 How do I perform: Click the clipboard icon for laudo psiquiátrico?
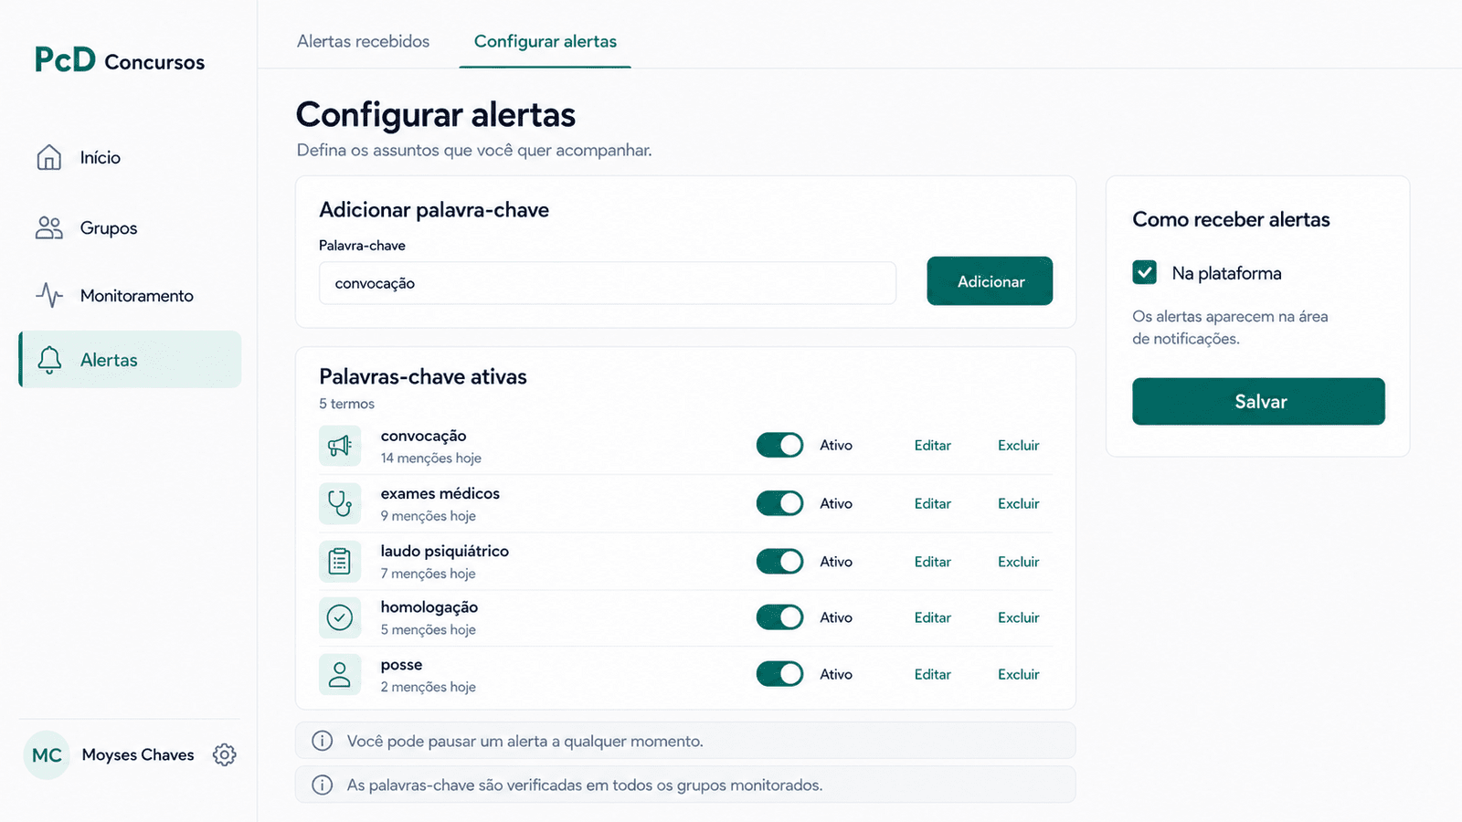pos(340,561)
